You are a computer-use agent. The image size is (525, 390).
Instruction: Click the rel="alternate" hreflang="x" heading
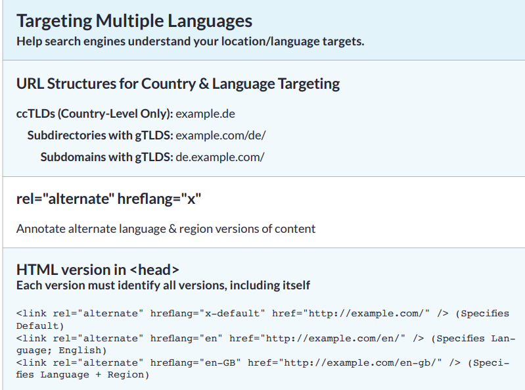tap(109, 199)
